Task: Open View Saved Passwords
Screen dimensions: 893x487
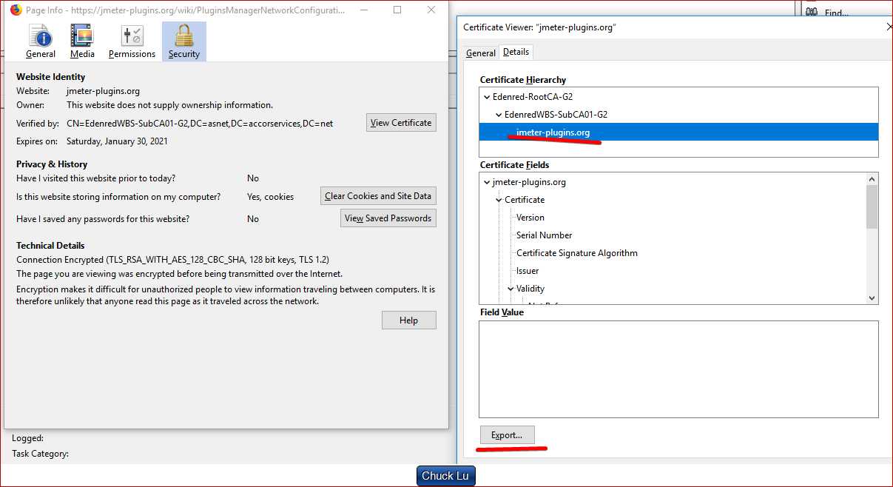Action: pyautogui.click(x=388, y=218)
